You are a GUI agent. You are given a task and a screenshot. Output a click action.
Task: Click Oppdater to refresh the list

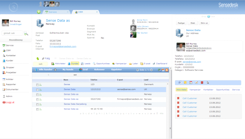116,69
